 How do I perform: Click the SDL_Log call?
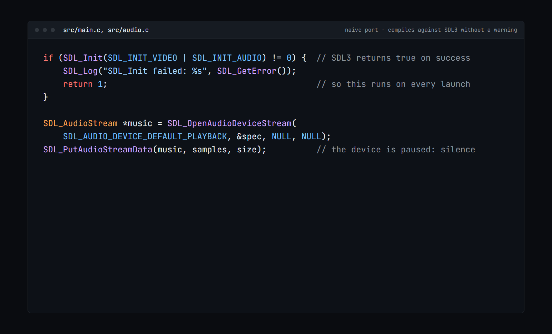pyautogui.click(x=80, y=71)
